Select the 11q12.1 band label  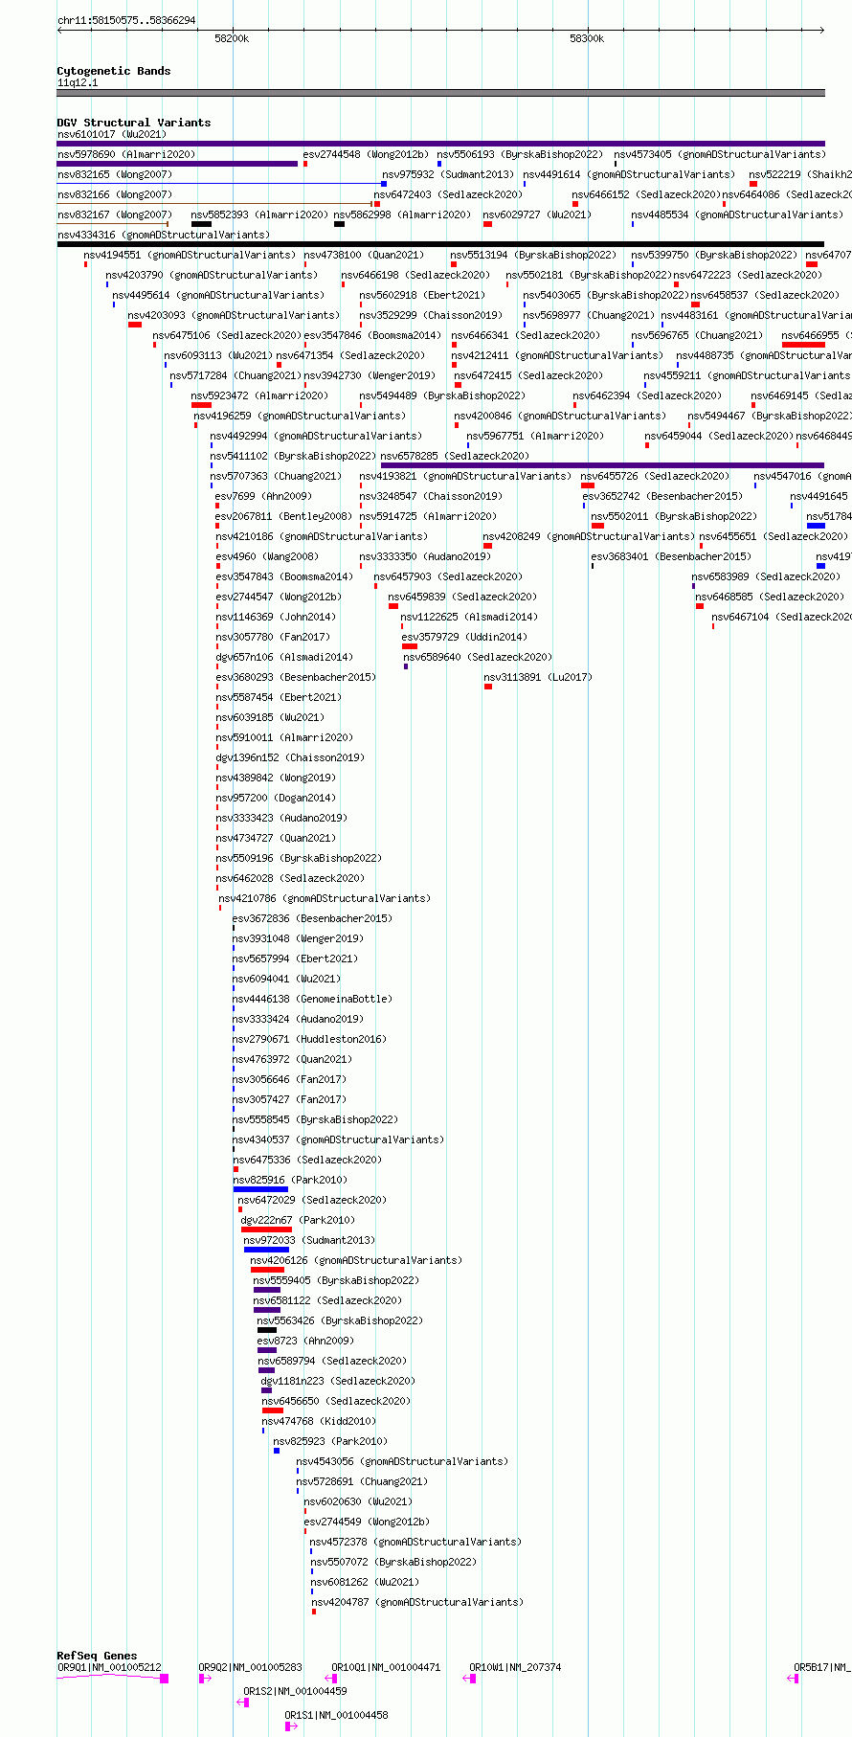click(78, 82)
